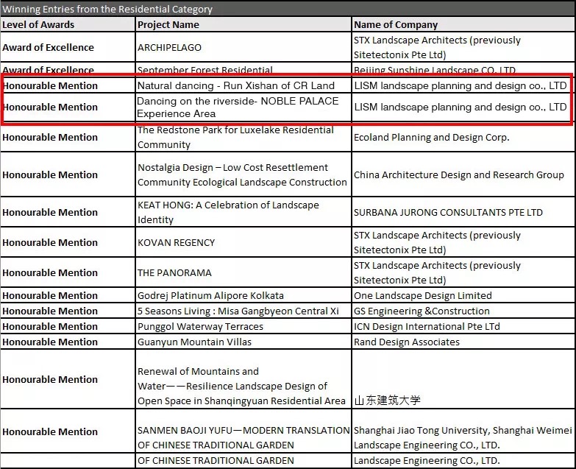Click 'Honourable Mention' beside Dancing on the riverside
The width and height of the screenshot is (576, 469).
(x=50, y=107)
